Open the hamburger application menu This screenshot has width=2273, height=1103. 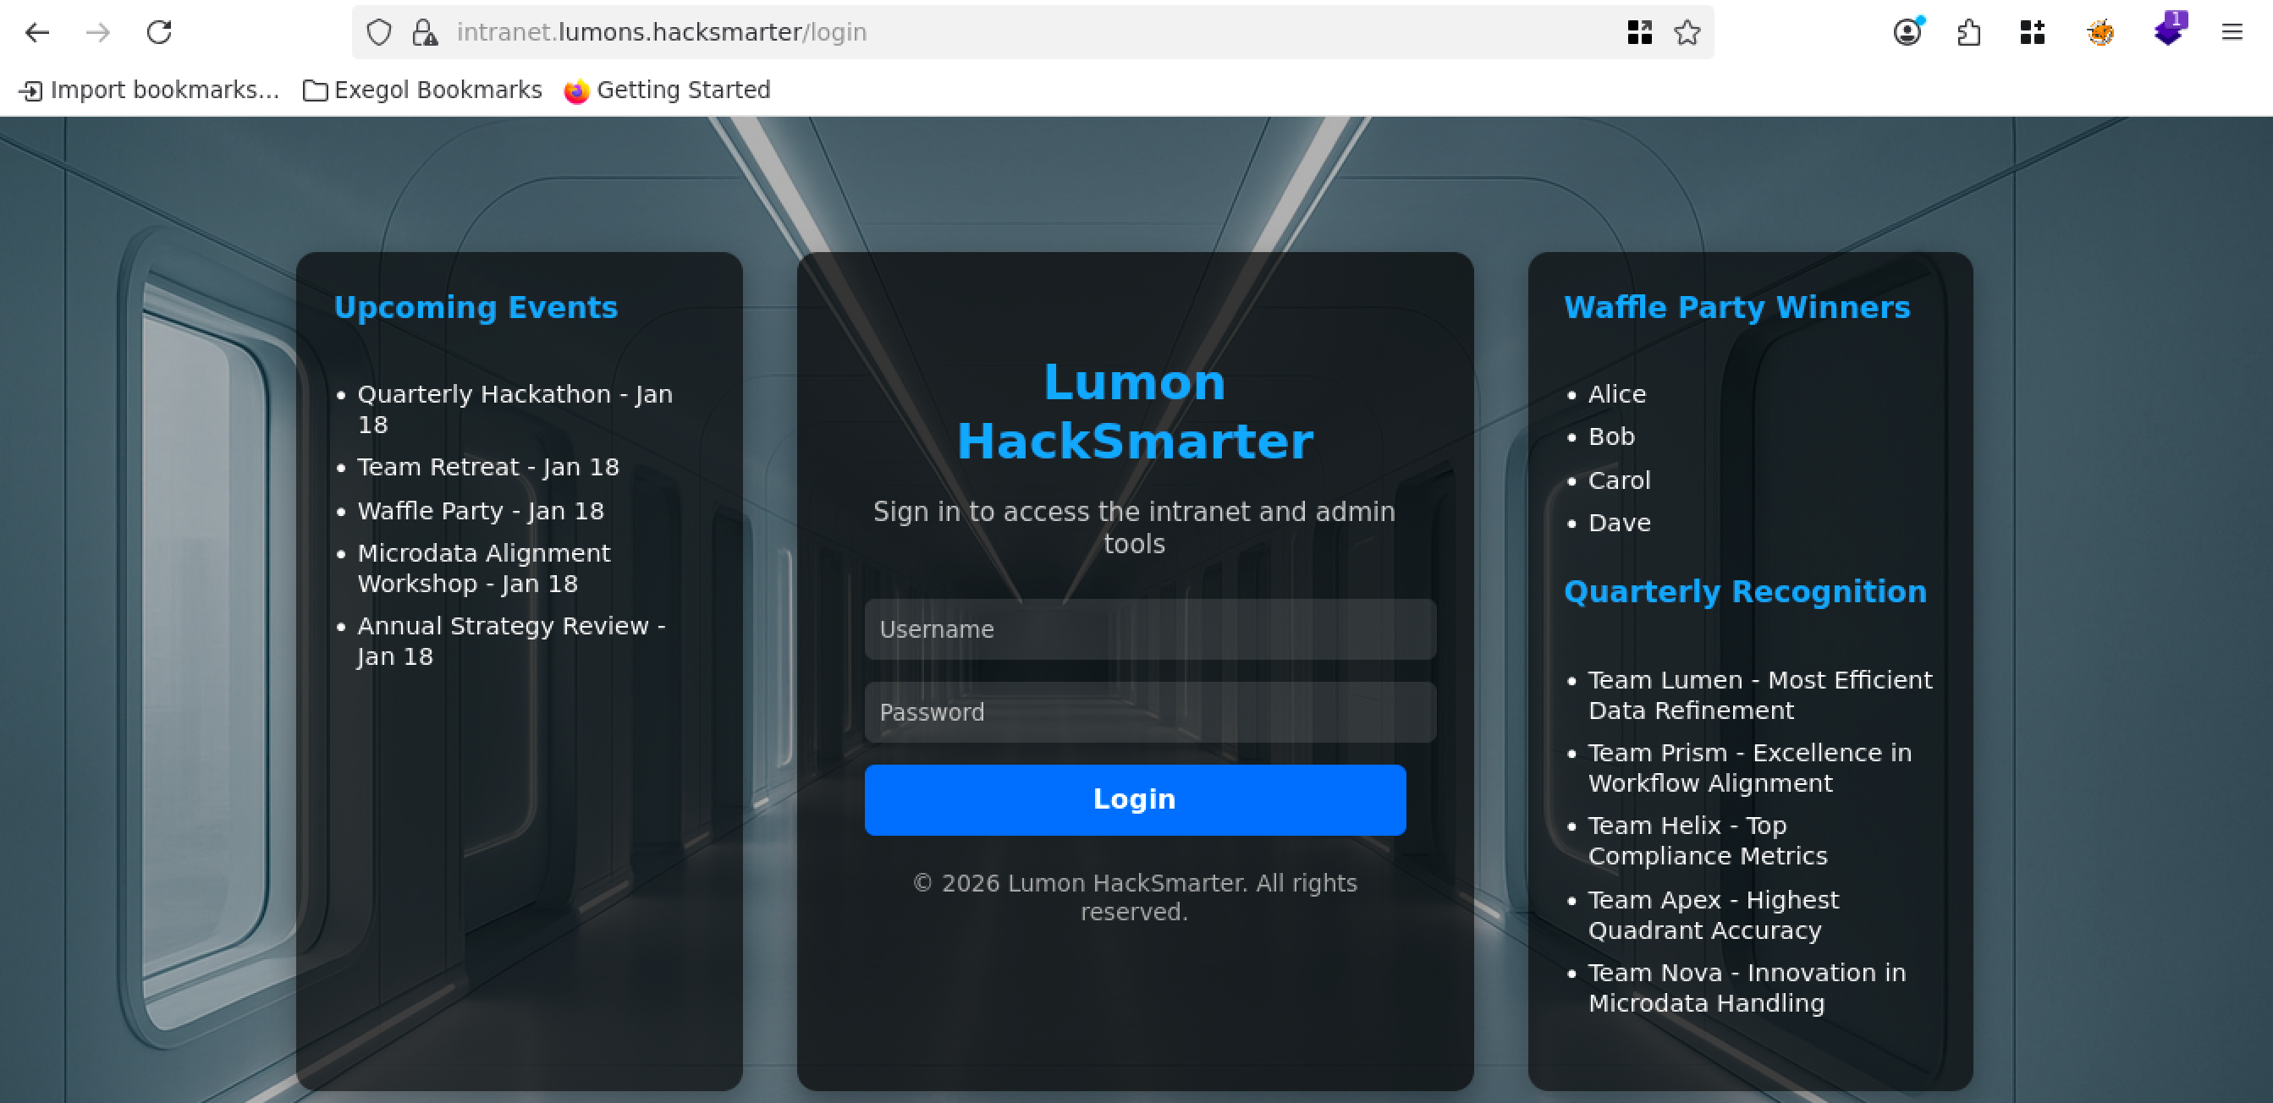point(2232,33)
